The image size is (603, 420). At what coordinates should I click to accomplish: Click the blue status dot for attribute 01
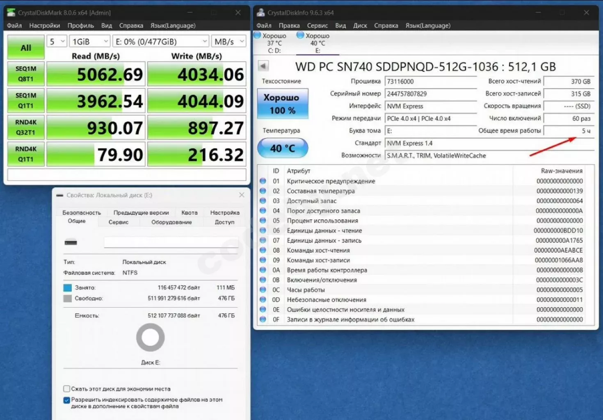pyautogui.click(x=263, y=181)
